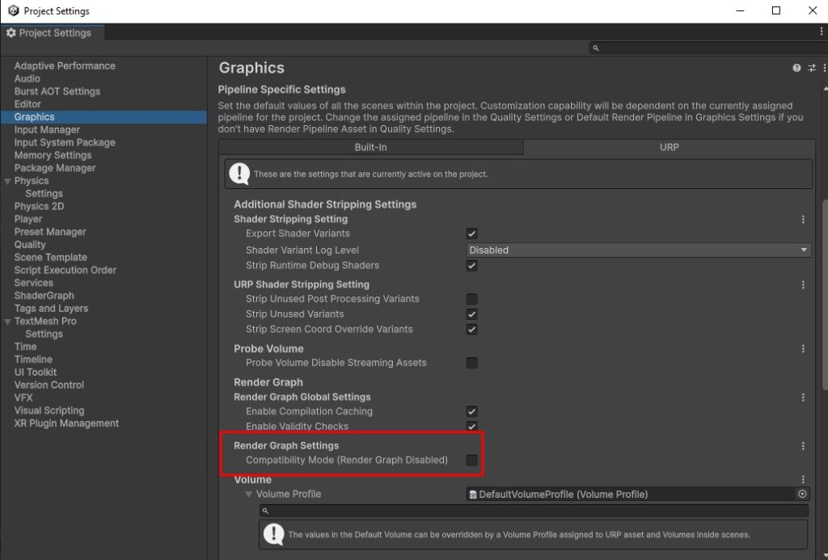Open Quality settings category
This screenshot has width=828, height=560.
point(30,244)
